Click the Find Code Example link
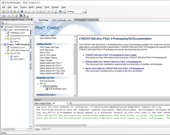170x135 pixels. click(48, 81)
